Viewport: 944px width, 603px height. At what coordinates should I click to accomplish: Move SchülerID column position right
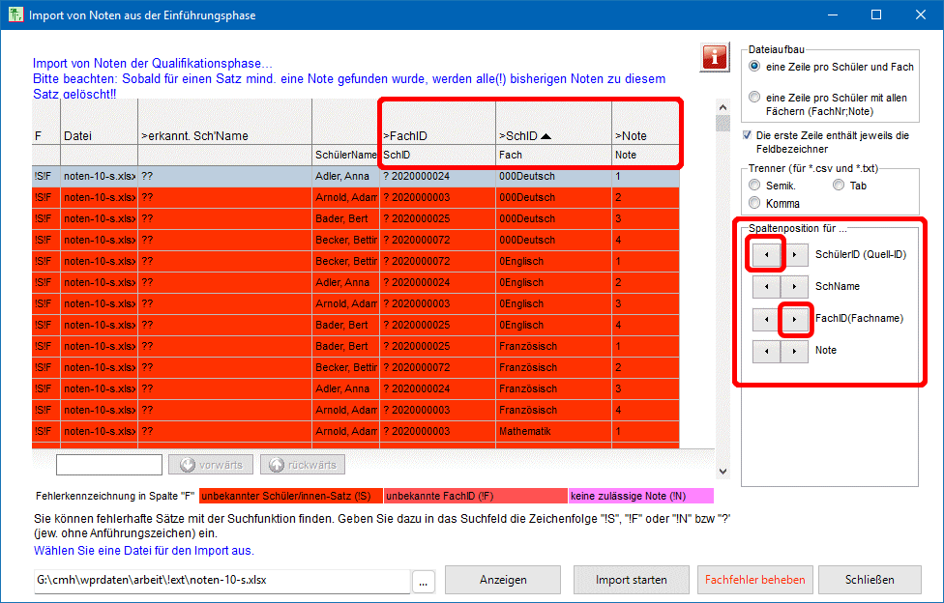[795, 255]
